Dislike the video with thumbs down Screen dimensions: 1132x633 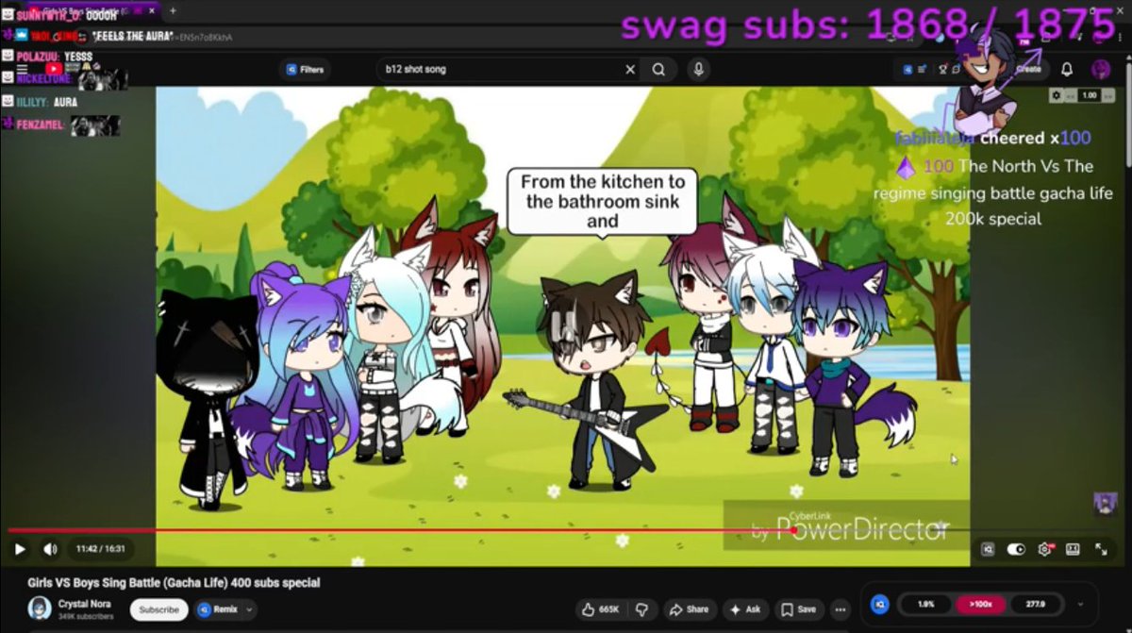642,609
